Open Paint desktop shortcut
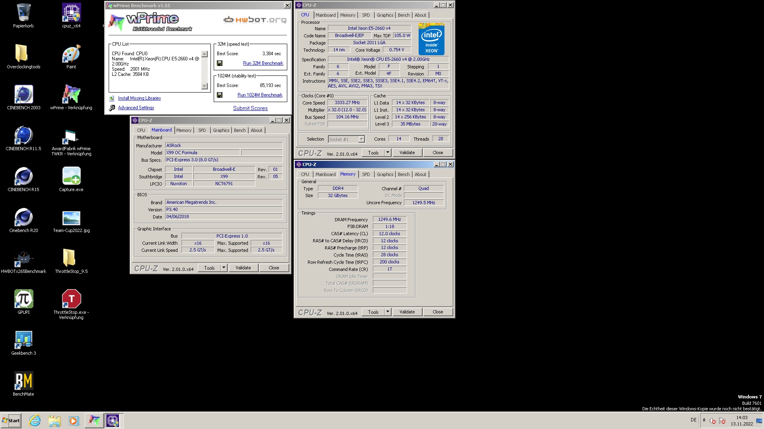 pos(71,57)
